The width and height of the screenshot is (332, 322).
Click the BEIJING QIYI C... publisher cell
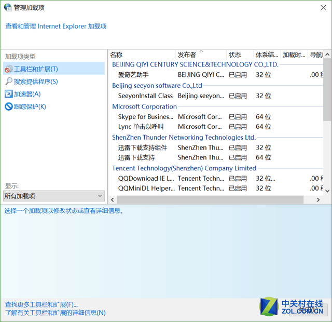click(x=201, y=75)
